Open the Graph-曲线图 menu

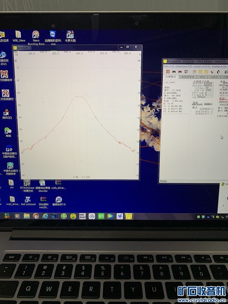pyautogui.click(x=202, y=66)
